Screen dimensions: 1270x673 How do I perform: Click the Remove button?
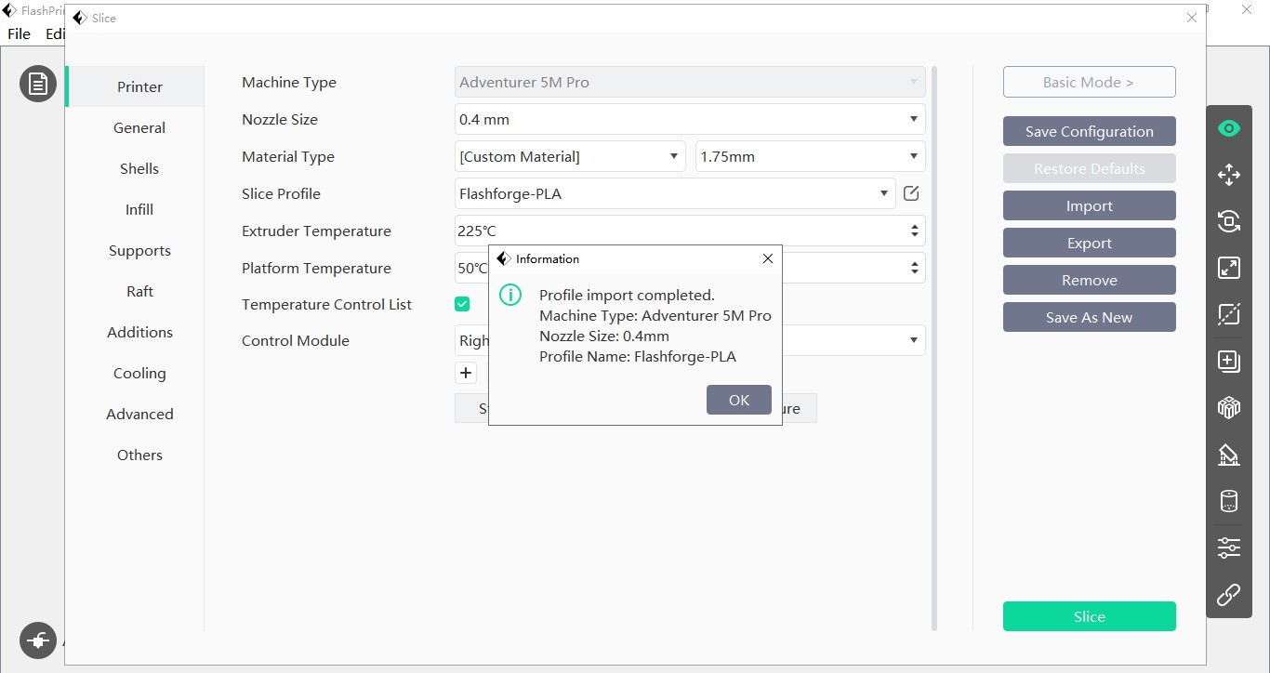[1089, 280]
